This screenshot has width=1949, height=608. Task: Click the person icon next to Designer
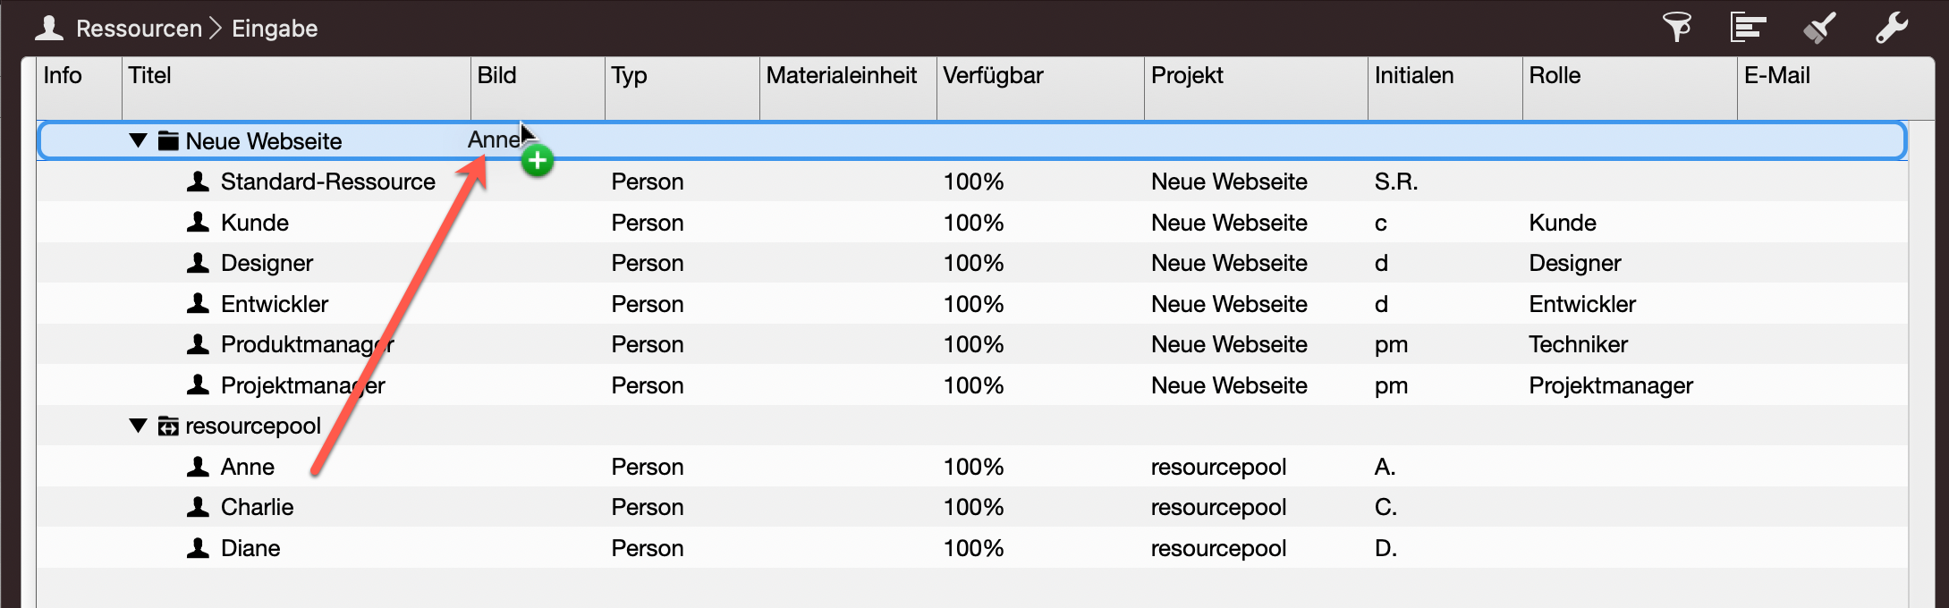pos(199,263)
